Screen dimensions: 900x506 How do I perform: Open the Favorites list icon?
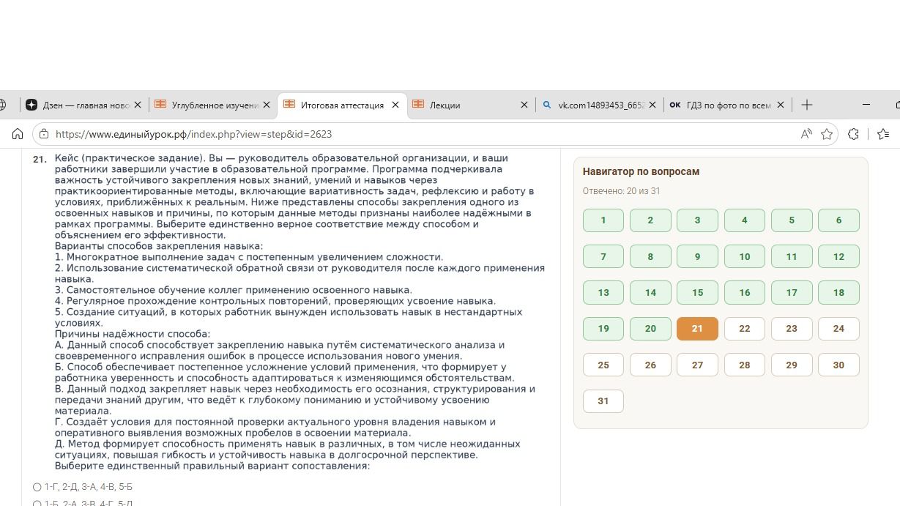(883, 134)
